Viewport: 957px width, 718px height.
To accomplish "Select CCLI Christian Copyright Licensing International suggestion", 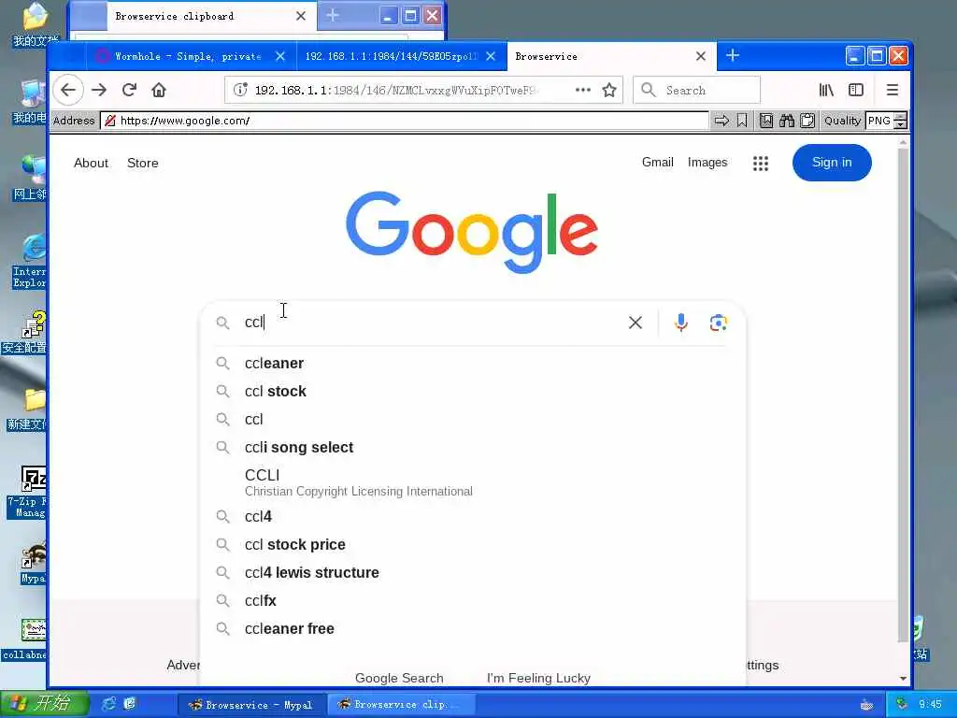I will (x=473, y=482).
